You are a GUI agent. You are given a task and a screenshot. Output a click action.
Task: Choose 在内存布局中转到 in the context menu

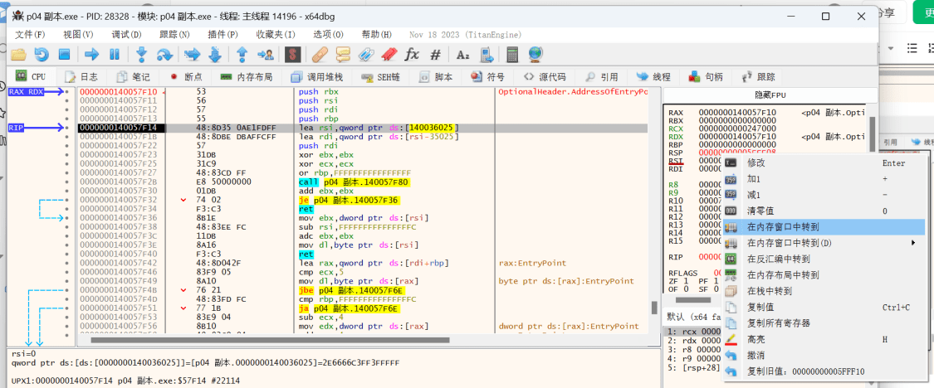pyautogui.click(x=824, y=275)
